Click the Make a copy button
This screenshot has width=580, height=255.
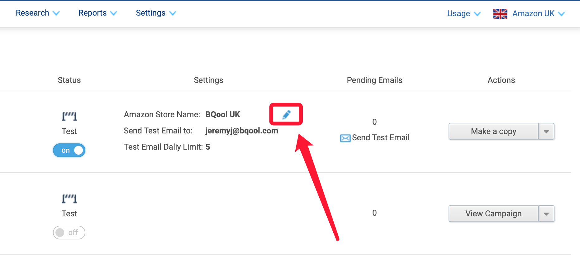(x=493, y=131)
